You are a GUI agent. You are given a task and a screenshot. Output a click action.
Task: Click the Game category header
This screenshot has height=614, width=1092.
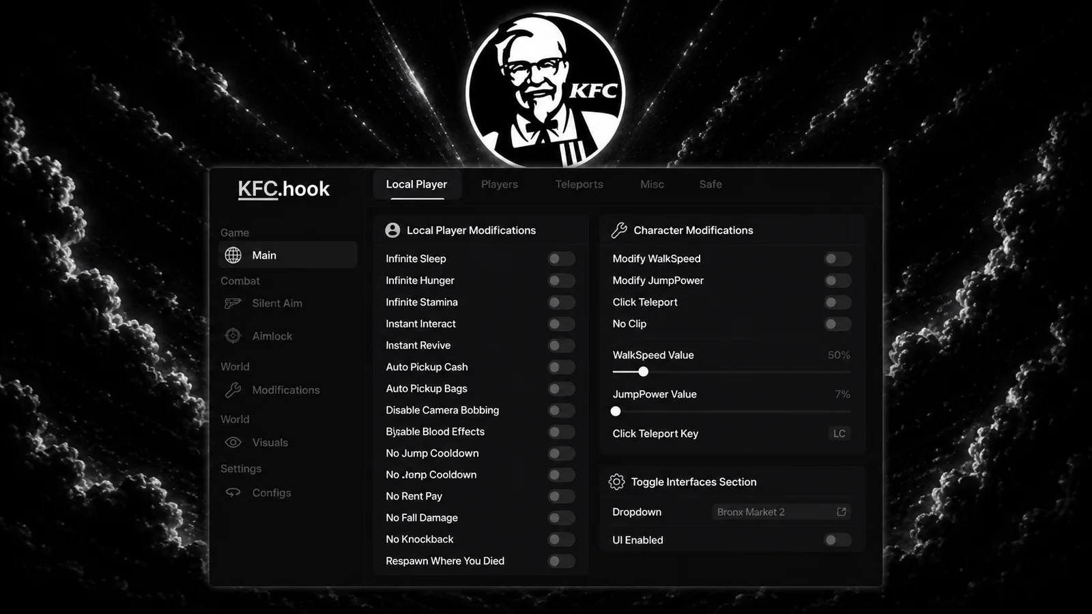[235, 233]
